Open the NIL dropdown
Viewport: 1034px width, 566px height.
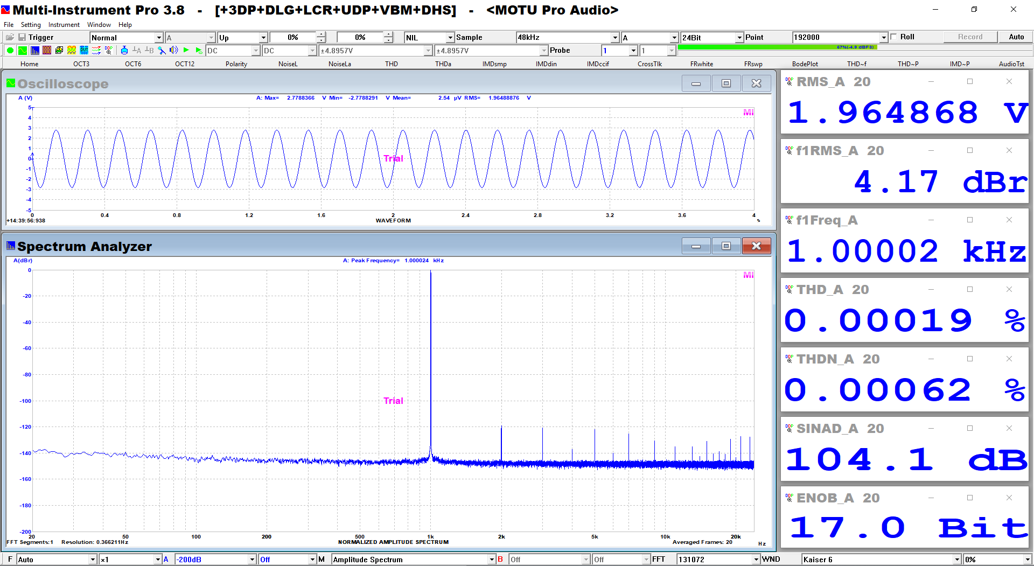pos(429,37)
